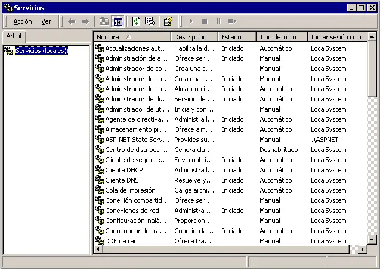Switch to the Árbol tab
The height and width of the screenshot is (269, 380).
13,36
